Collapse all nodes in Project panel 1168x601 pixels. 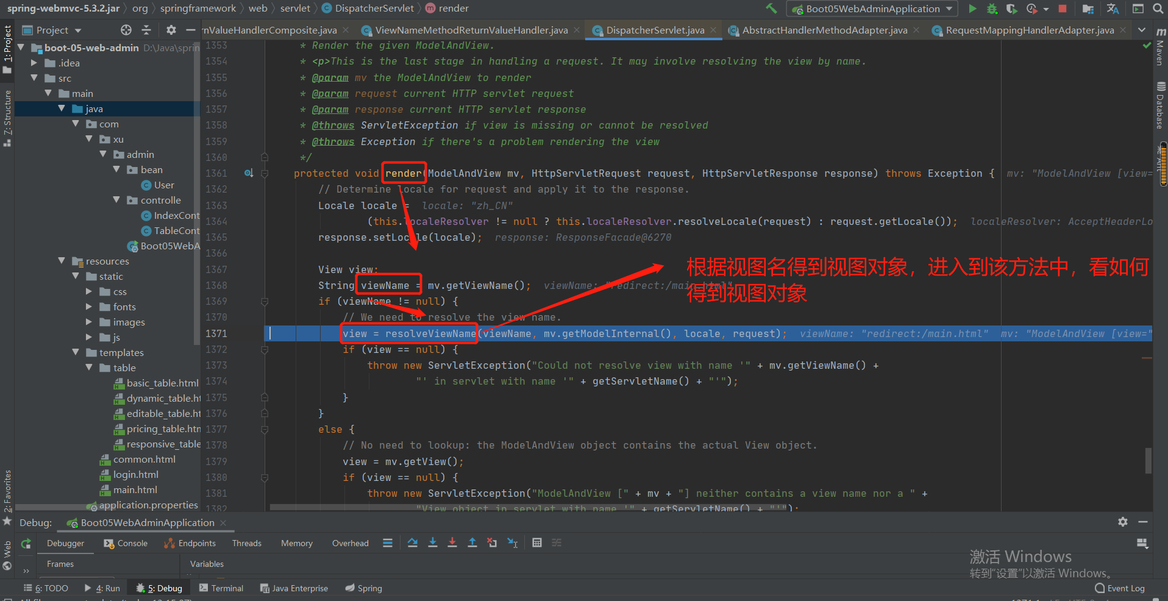click(x=146, y=30)
